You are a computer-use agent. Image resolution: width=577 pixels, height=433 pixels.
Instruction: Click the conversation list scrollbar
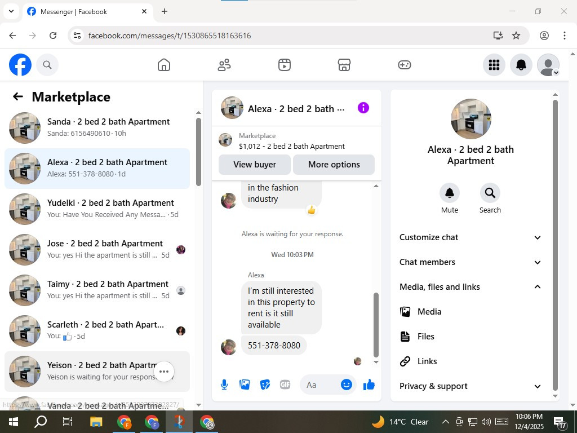coord(198,152)
